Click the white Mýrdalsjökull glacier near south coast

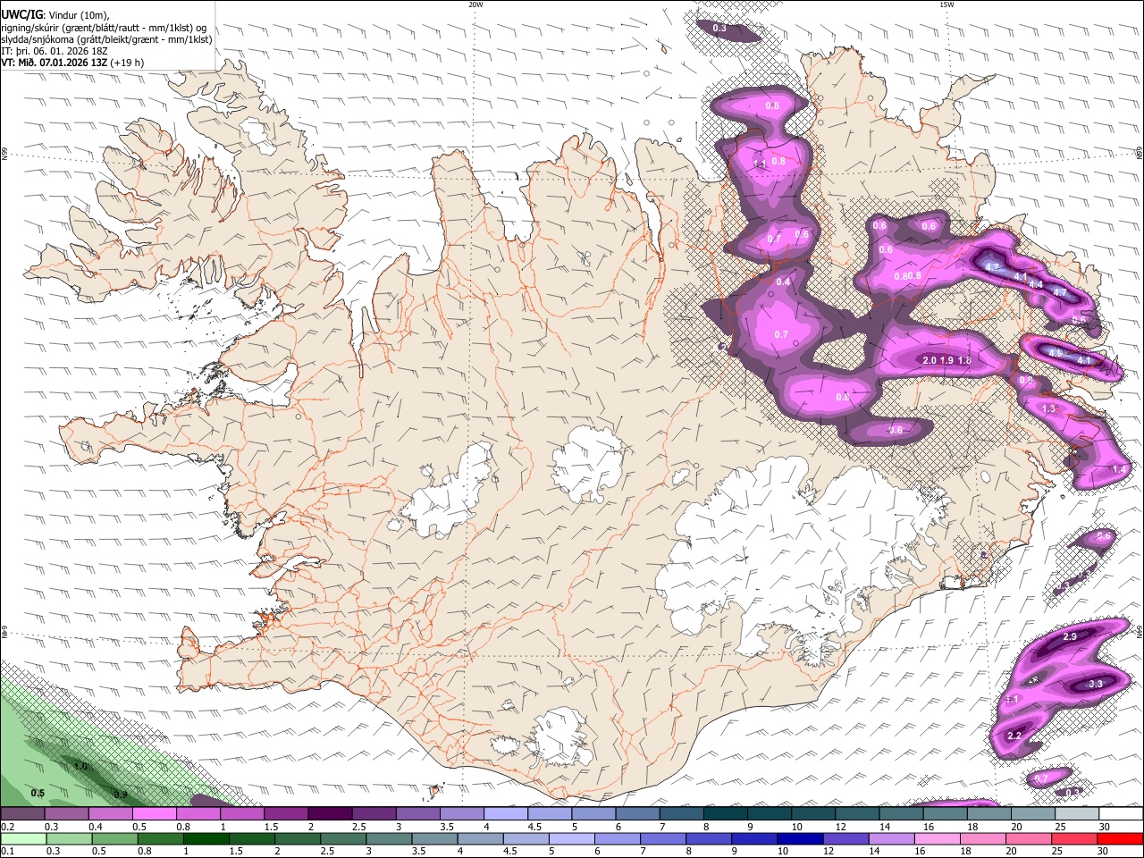point(560,735)
